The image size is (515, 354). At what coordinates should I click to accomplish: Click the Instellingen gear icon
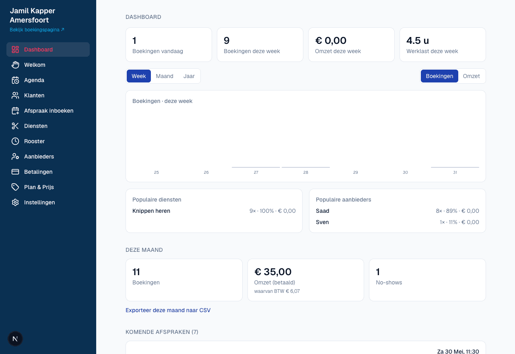point(15,202)
